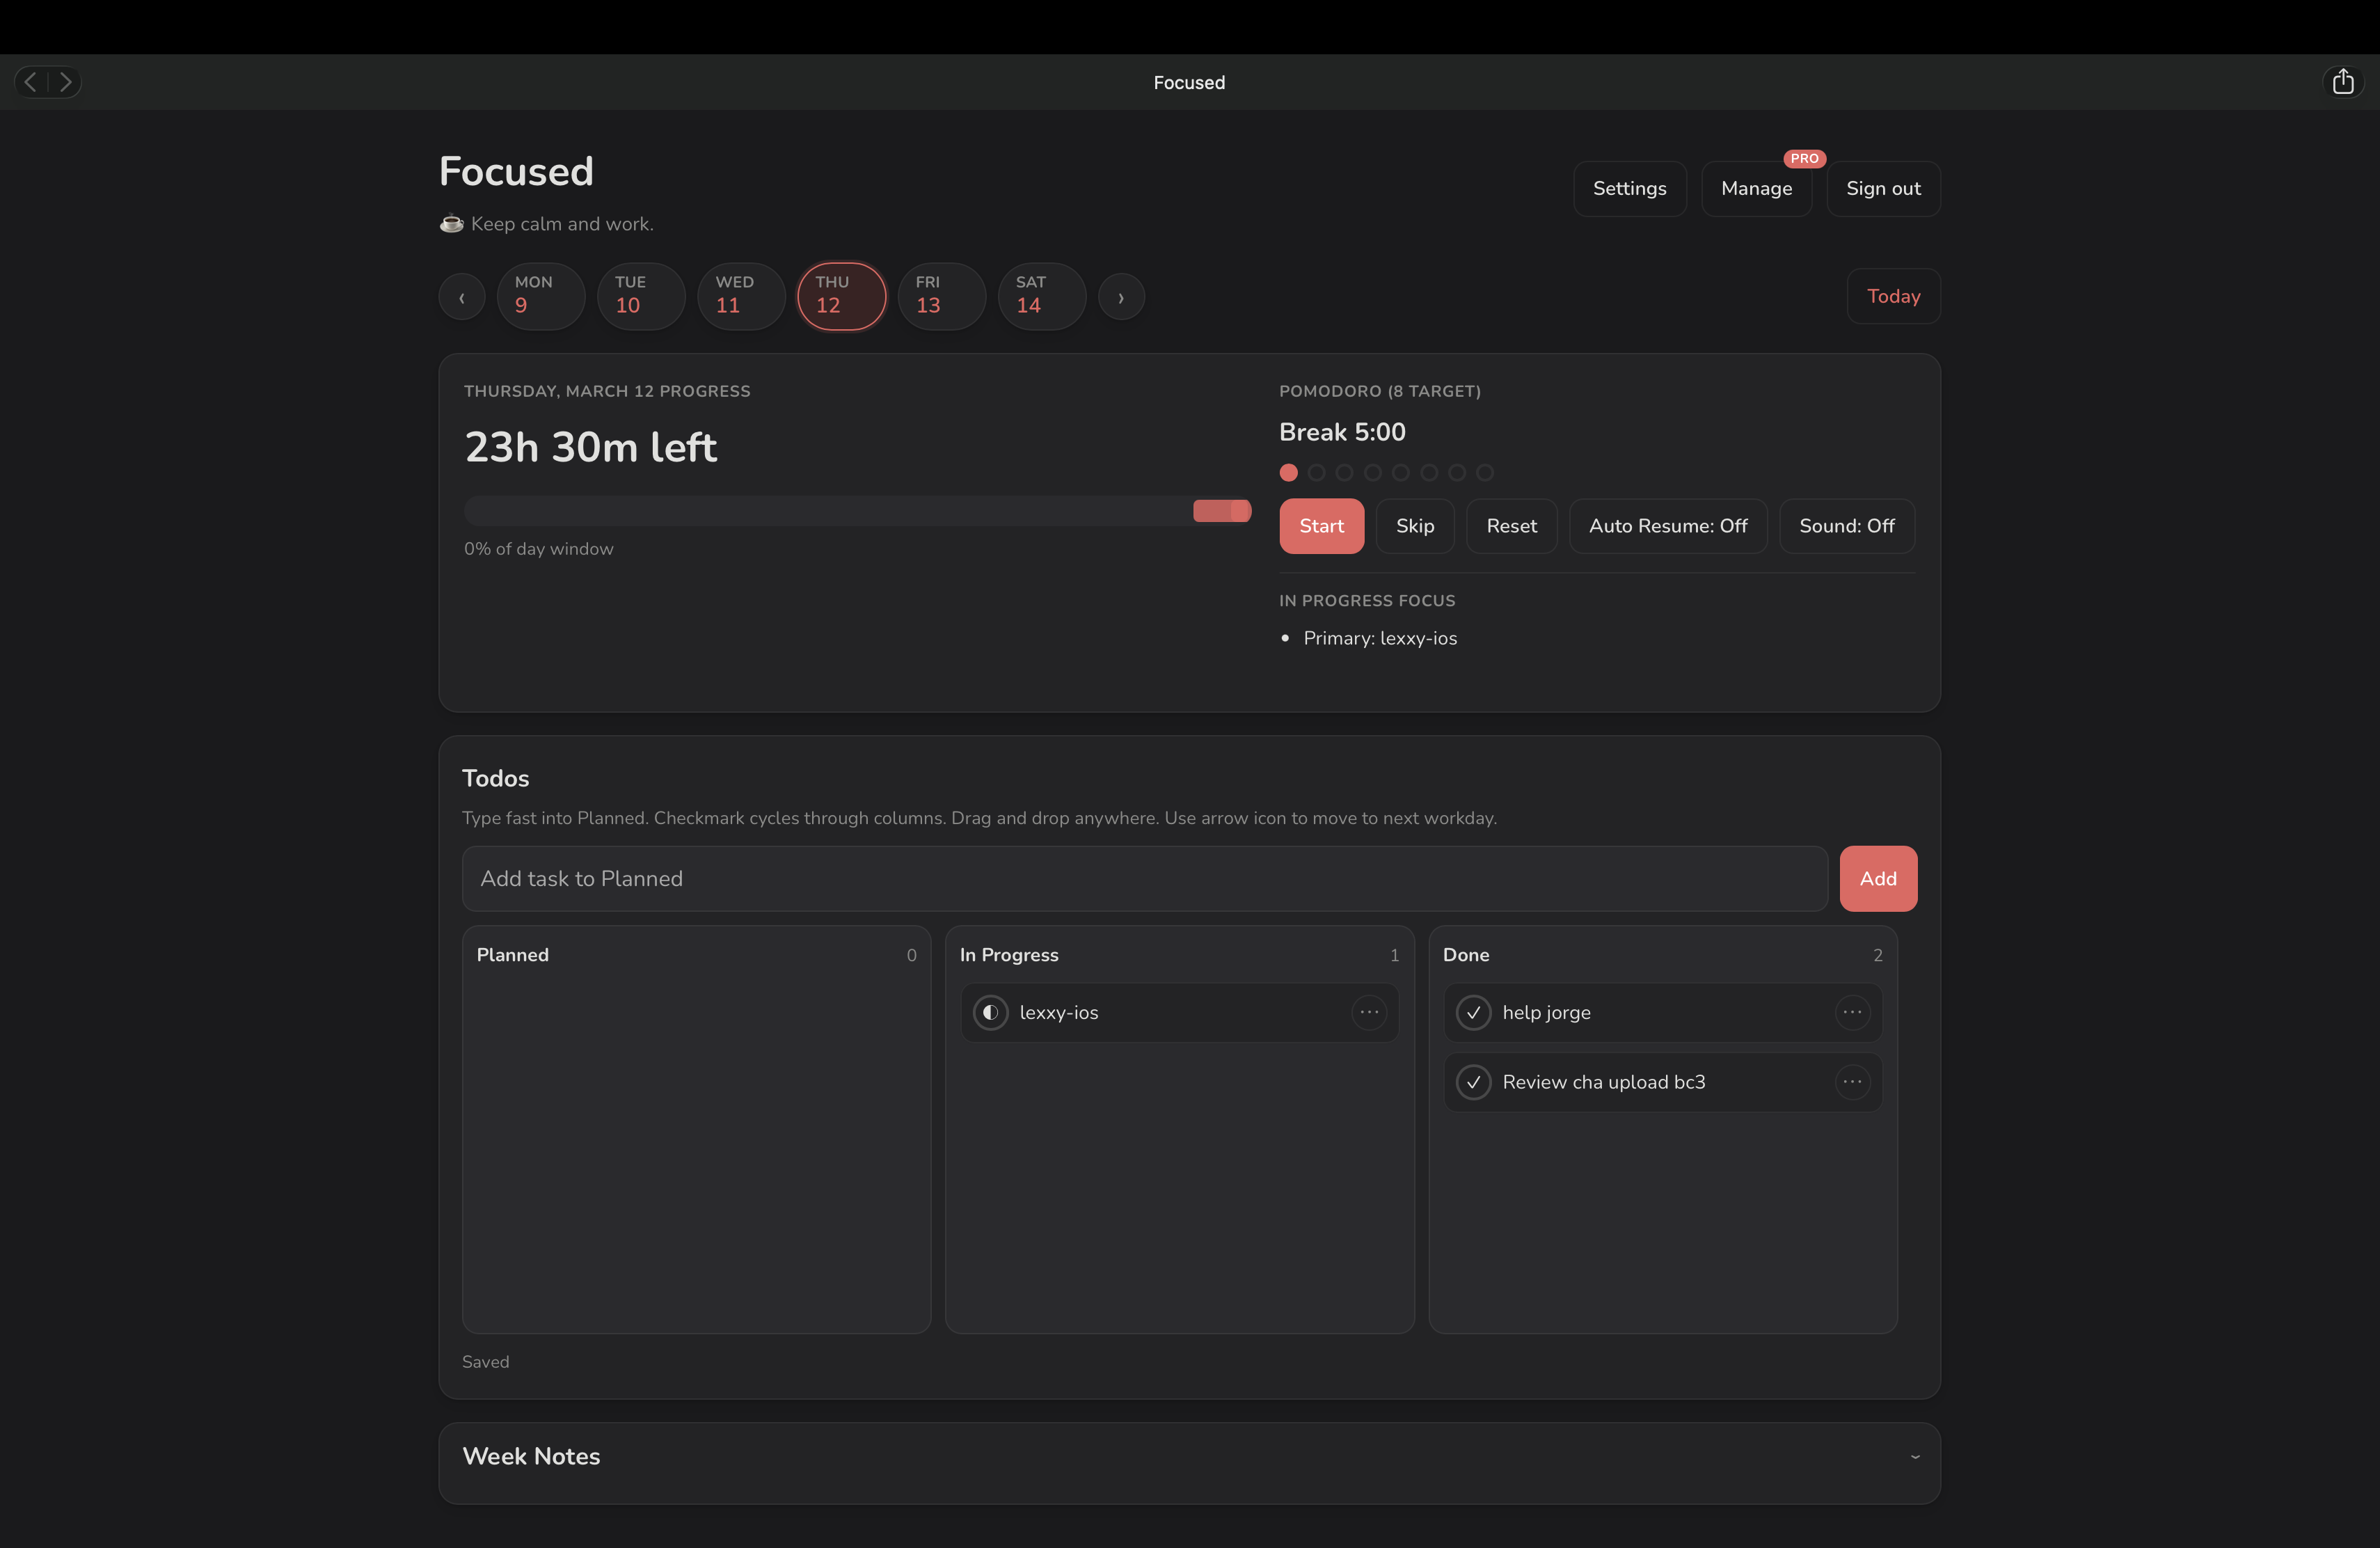2380x1548 pixels.
Task: Click the checkmark circle on help jorge
Action: 1473,1012
